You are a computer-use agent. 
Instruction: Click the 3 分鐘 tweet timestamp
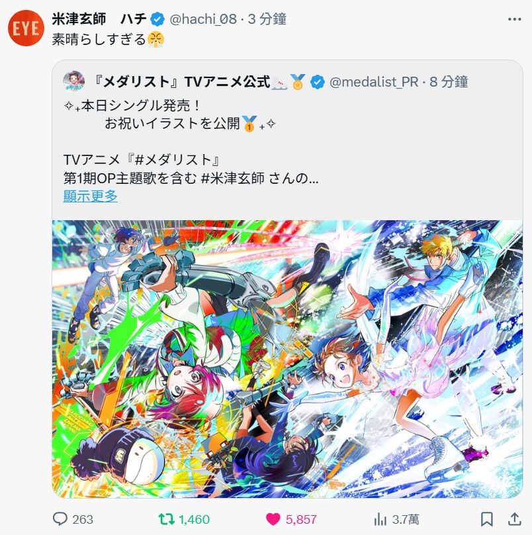pyautogui.click(x=267, y=19)
